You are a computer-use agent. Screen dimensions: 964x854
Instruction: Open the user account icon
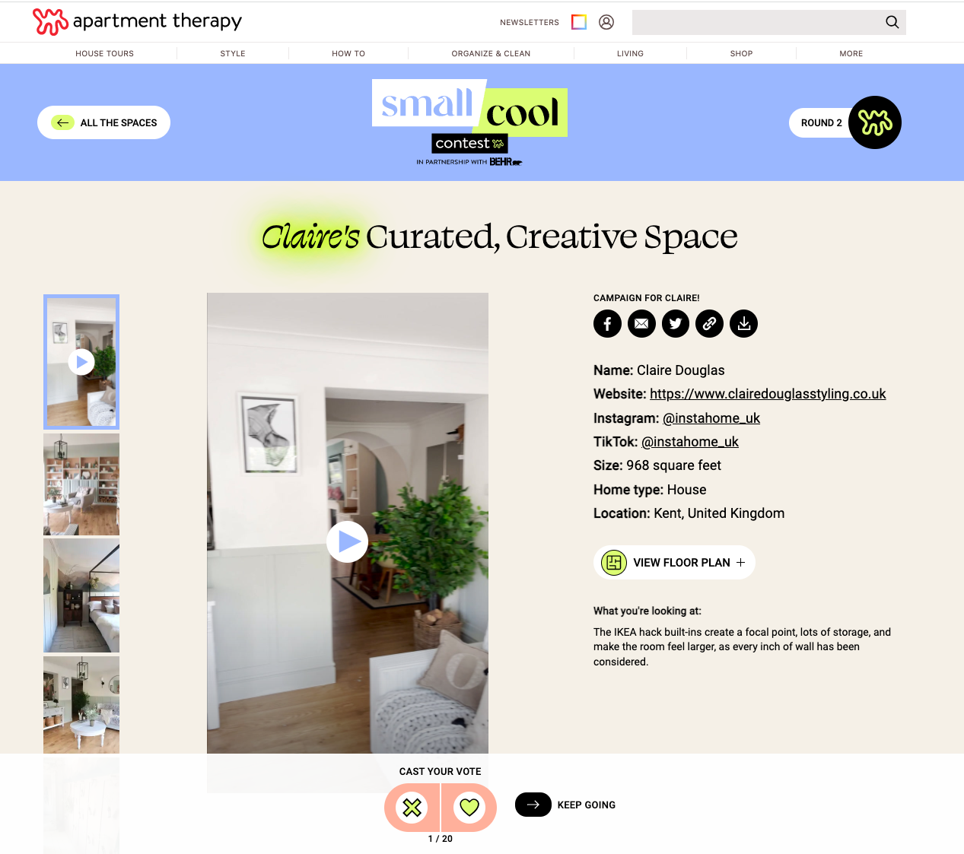[606, 22]
